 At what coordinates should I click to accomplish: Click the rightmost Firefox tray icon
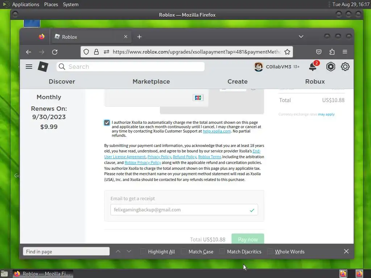pyautogui.click(x=359, y=274)
